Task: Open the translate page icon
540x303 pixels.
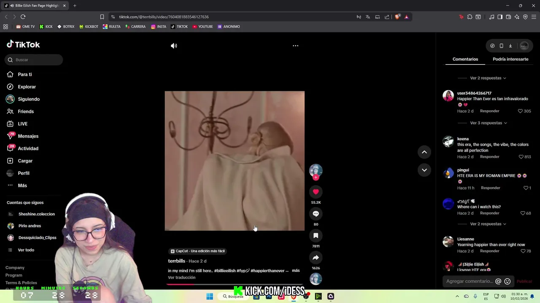Action: 368,17
